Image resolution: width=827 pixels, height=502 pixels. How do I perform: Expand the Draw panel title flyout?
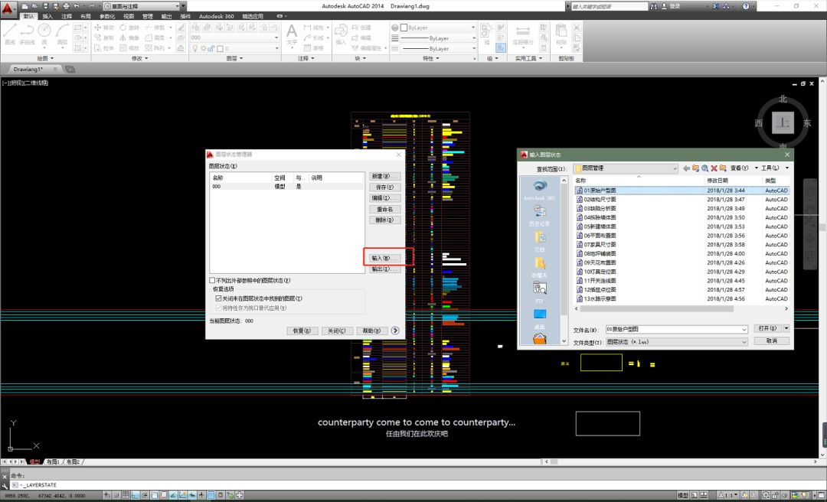click(45, 58)
